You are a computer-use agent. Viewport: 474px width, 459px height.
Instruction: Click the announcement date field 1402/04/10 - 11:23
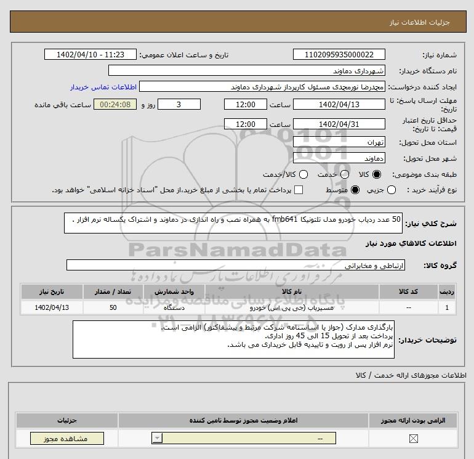tap(90, 54)
